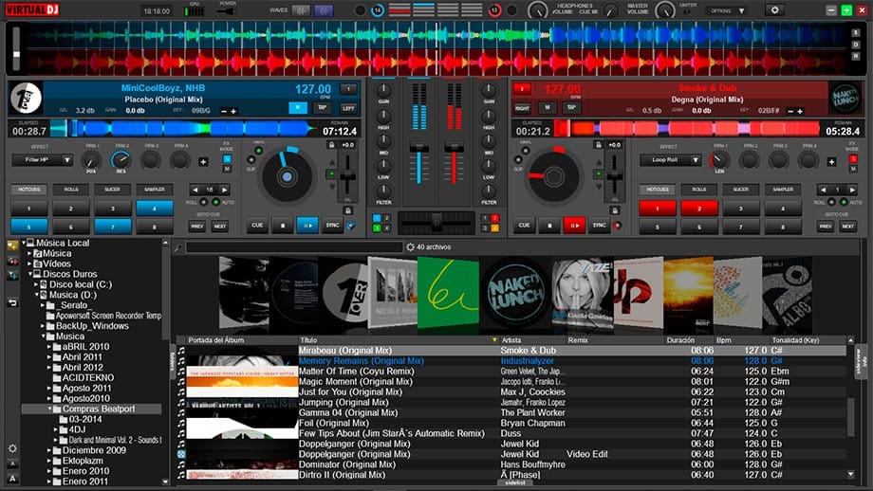873x491 pixels.
Task: Select the first waveform display mode button
Action: pos(300,10)
